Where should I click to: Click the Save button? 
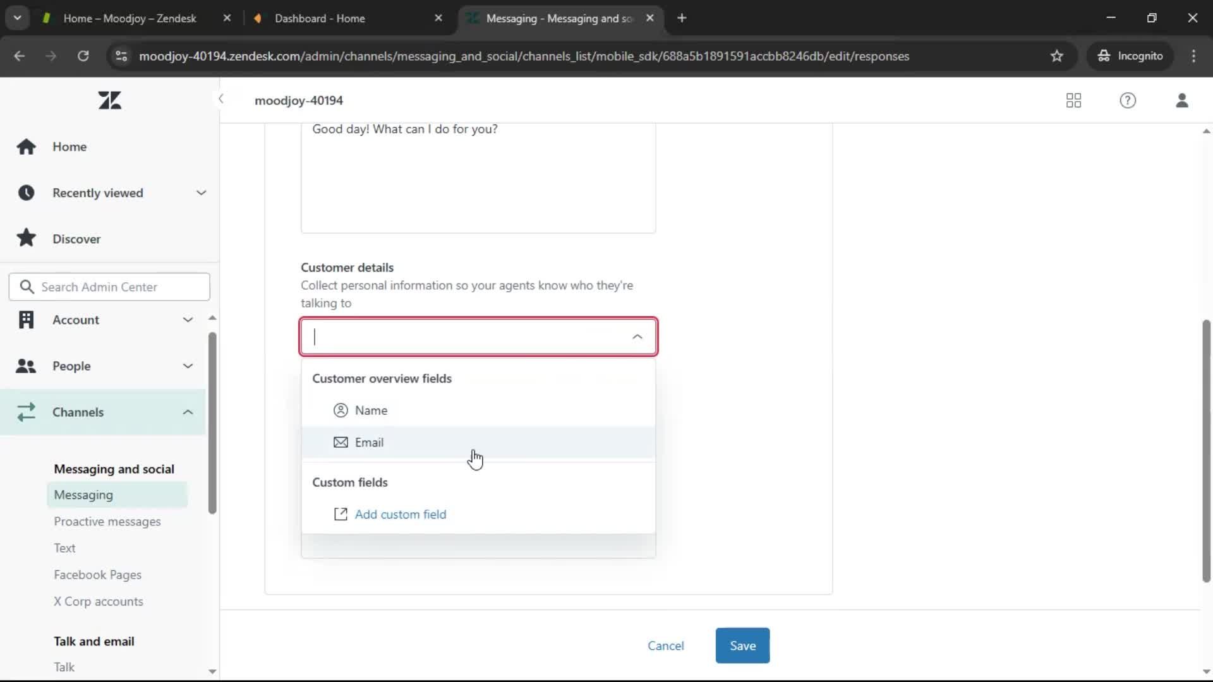tap(742, 646)
